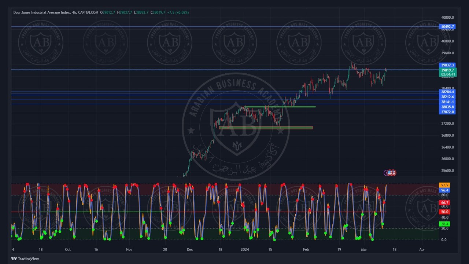Click the orange 97.9 oscillator value label
The width and height of the screenshot is (469, 264).
pos(444,185)
